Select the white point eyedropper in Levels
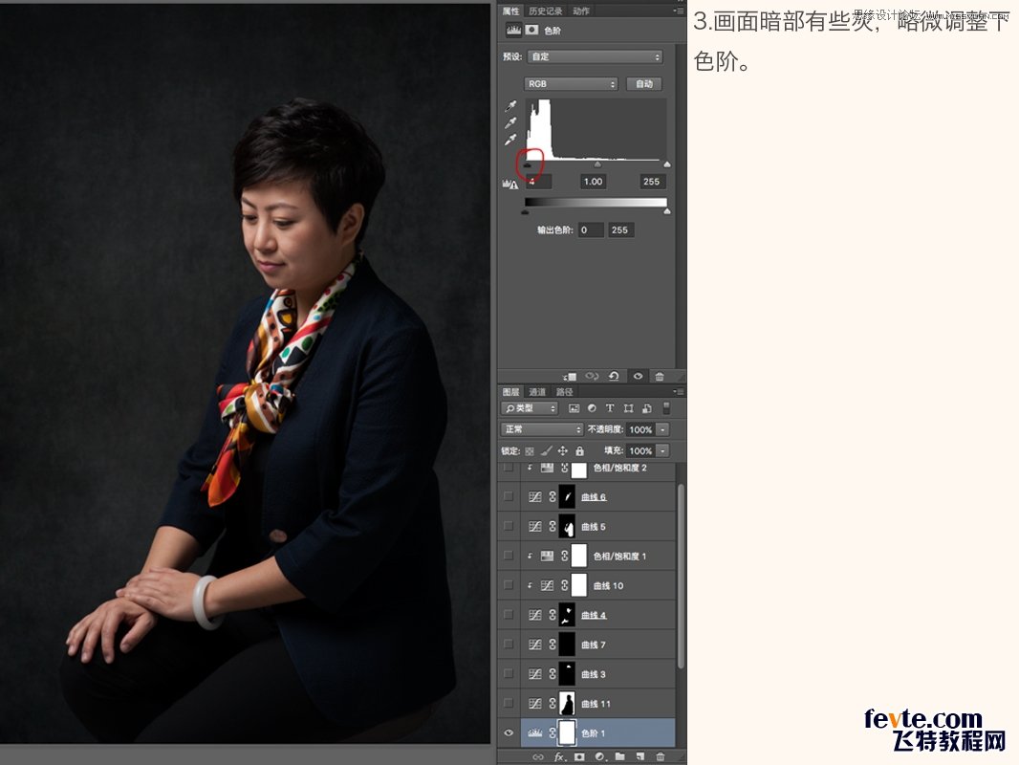The height and width of the screenshot is (765, 1019). 510,139
